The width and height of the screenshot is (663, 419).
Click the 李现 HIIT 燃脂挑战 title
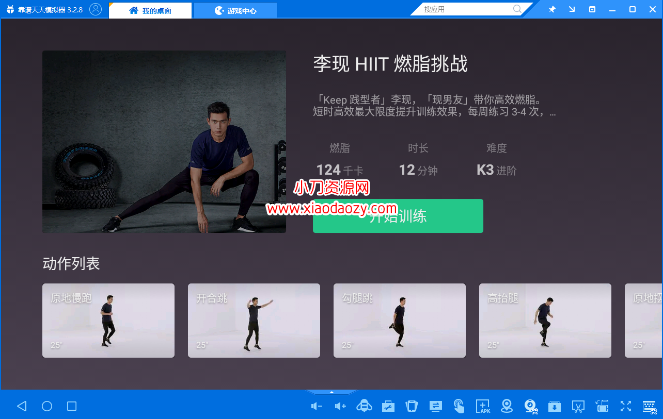[x=390, y=64]
